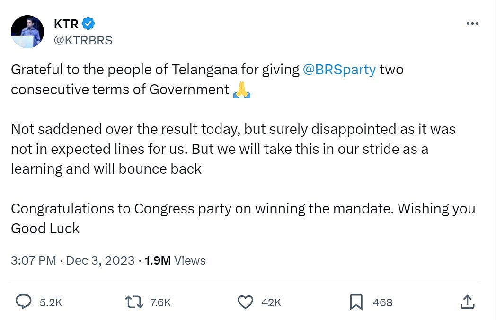Open the three-dot more options menu
Viewport: 496px width, 320px height.
[x=472, y=24]
